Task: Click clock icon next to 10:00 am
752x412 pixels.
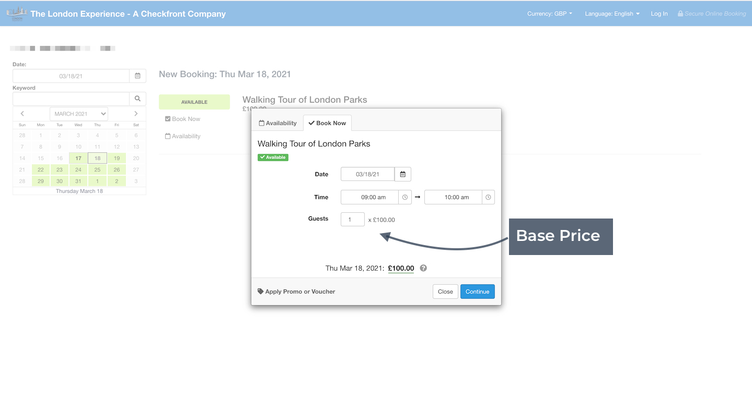Action: tap(488, 197)
